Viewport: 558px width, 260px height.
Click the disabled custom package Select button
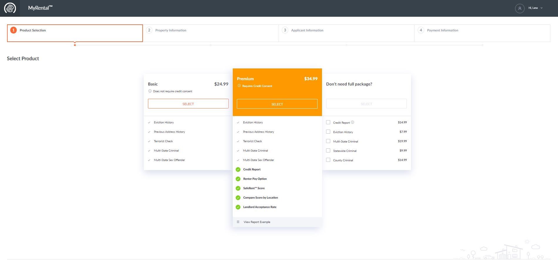coord(366,104)
